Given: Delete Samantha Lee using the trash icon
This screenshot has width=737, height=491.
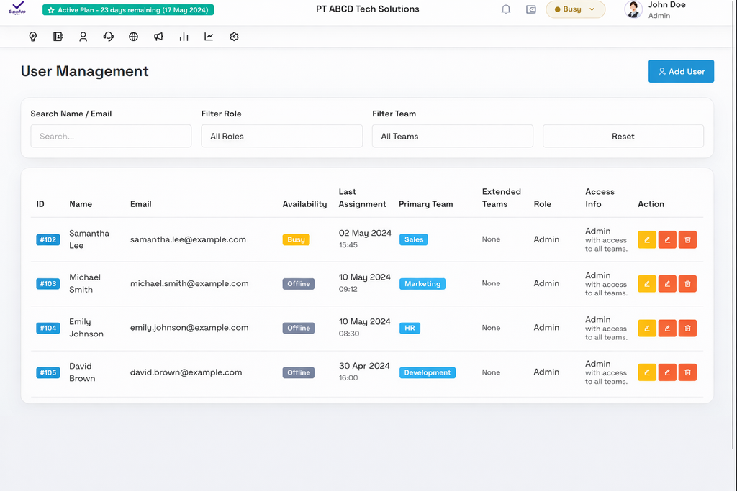Looking at the screenshot, I should point(687,239).
